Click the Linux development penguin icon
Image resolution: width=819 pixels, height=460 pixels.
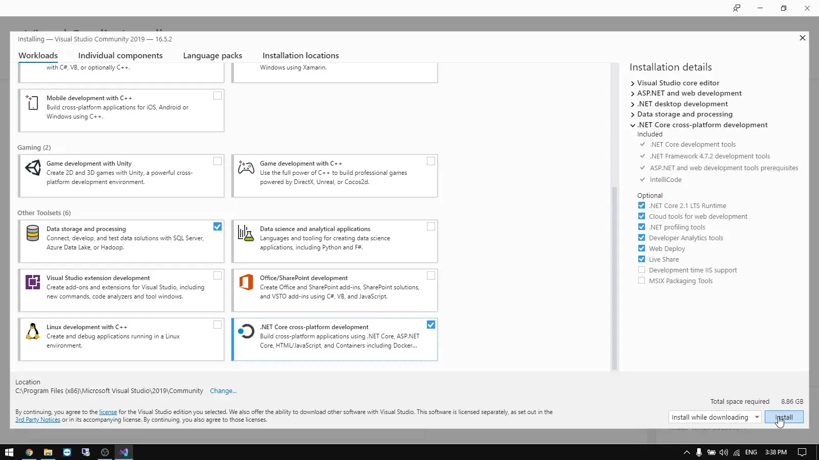pyautogui.click(x=32, y=332)
